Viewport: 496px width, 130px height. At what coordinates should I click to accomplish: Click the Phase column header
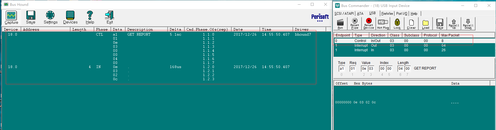pyautogui.click(x=102, y=29)
